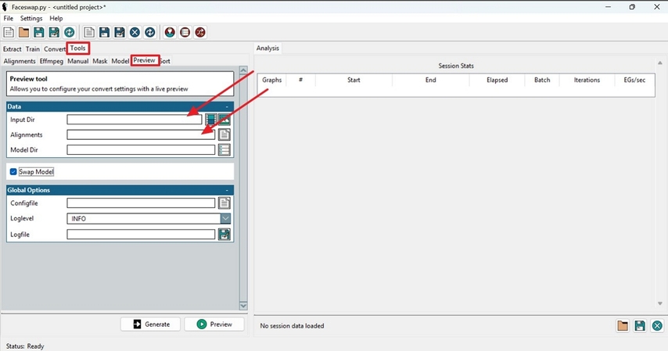The width and height of the screenshot is (668, 351).
Task: Click Session Stats scrollbar down arrow
Action: point(660,303)
